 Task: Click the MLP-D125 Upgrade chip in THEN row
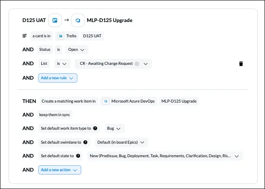pyautogui.click(x=179, y=101)
